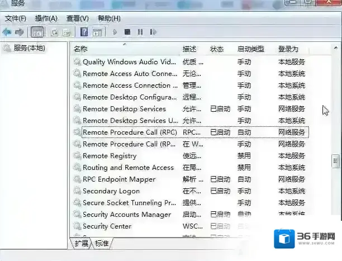Screen dimensions: 342x261
Task: Toggle the show/hide console tree icon
Action: [37, 32]
